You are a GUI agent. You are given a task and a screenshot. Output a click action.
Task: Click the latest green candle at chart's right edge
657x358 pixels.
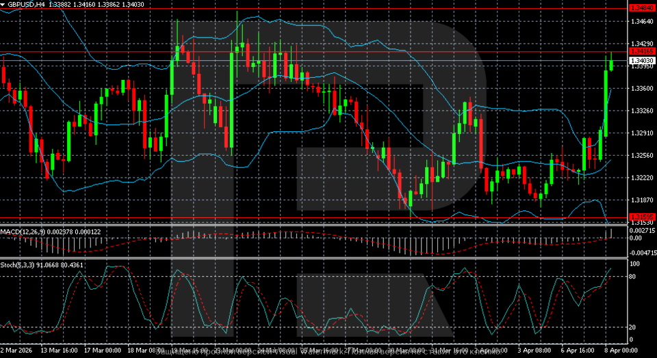click(x=611, y=64)
